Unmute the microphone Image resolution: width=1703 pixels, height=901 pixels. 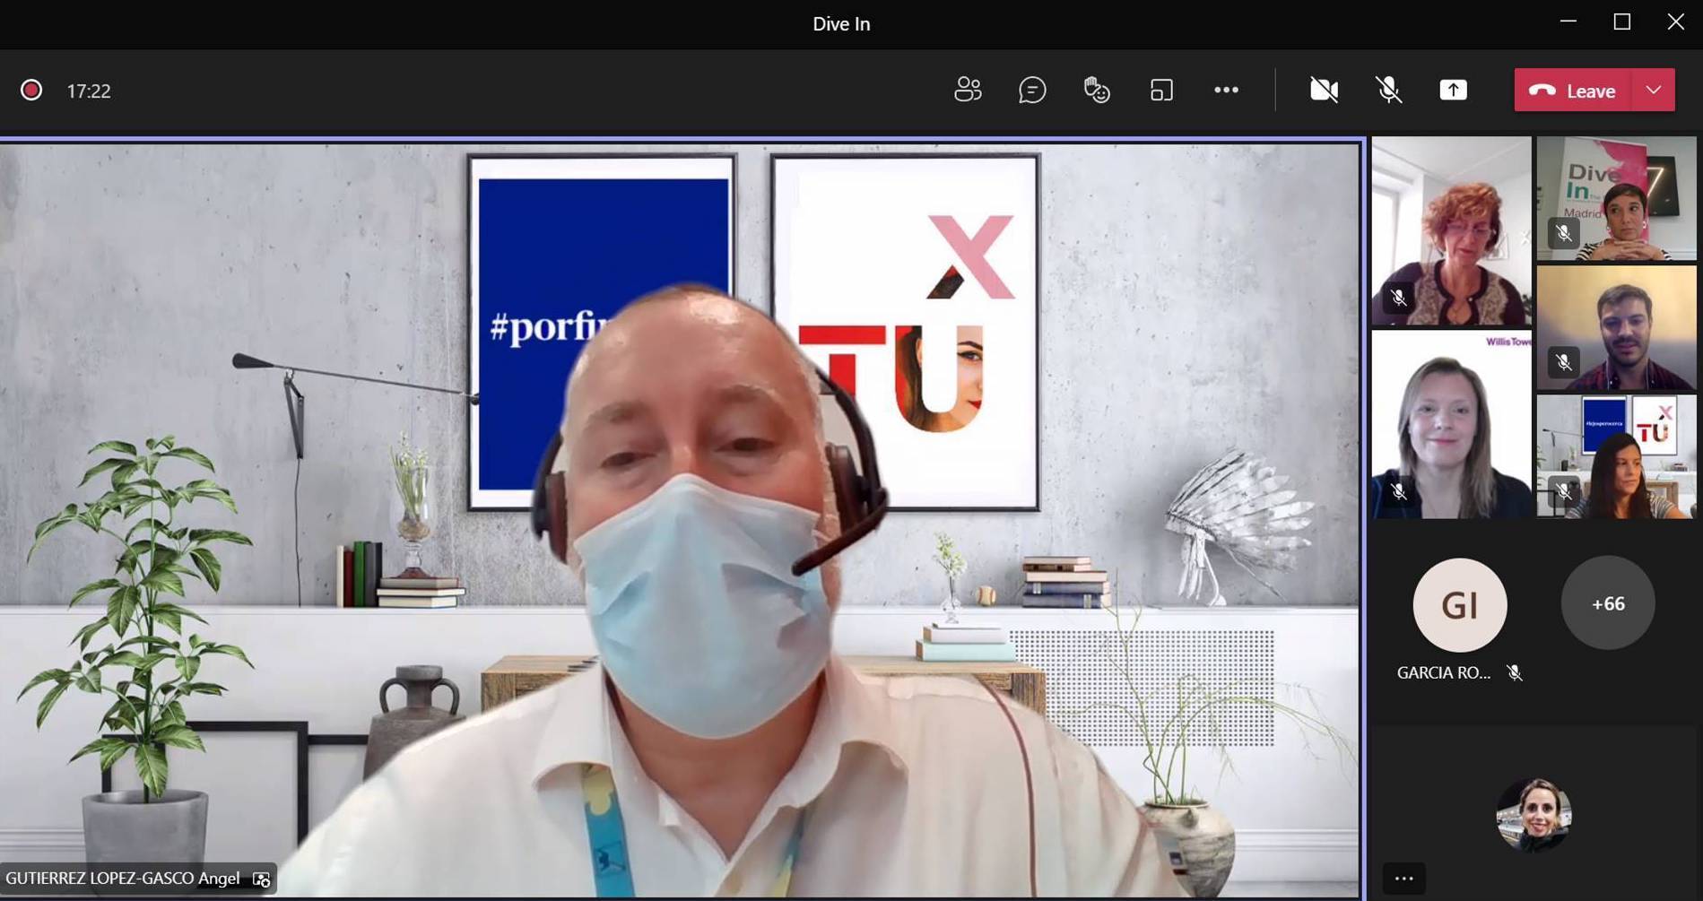pos(1388,90)
